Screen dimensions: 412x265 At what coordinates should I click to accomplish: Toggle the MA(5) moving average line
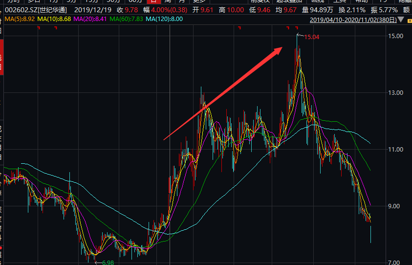(17, 19)
